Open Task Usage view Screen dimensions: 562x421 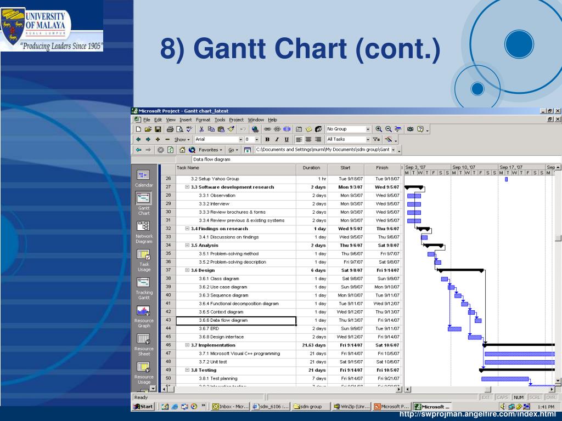click(x=144, y=260)
